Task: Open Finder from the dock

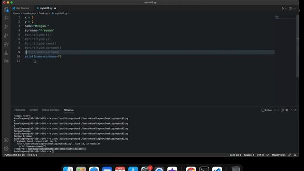Action: point(68,169)
